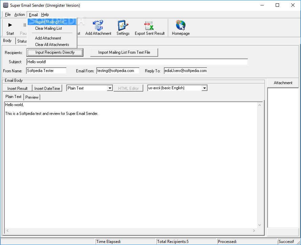This screenshot has width=301, height=245.
Task: Select Add Attachment in the Email menu
Action: pos(52,38)
